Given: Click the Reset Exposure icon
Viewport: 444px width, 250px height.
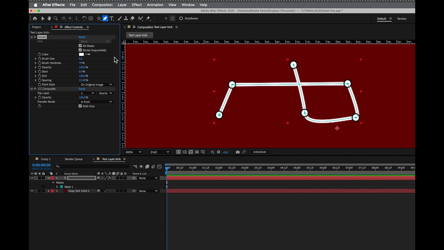Looking at the screenshot, I should [x=219, y=152].
